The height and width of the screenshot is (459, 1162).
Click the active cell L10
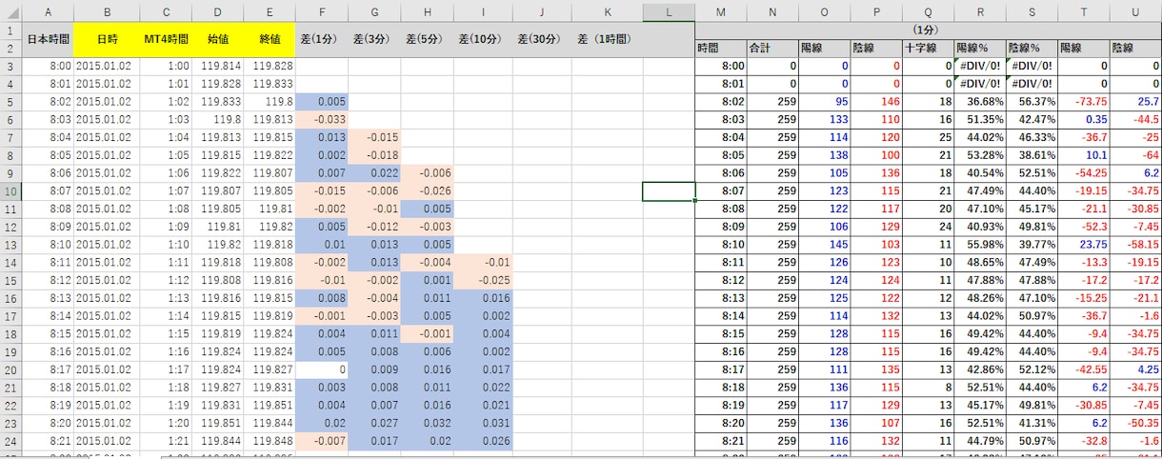669,191
